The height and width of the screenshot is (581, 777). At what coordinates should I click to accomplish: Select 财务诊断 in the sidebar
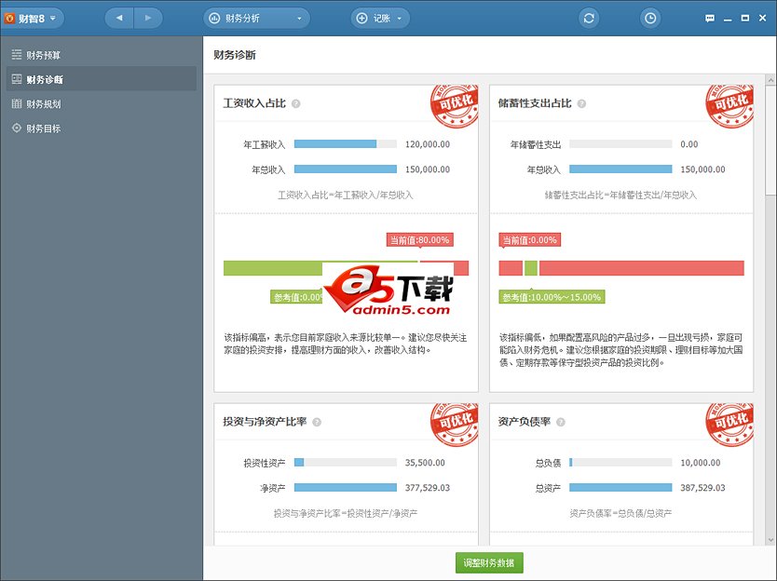coord(43,80)
